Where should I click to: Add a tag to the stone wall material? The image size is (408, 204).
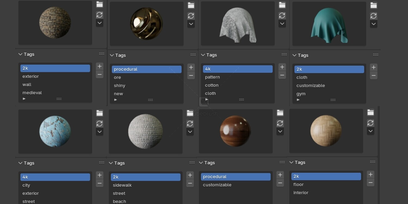[x=100, y=66]
